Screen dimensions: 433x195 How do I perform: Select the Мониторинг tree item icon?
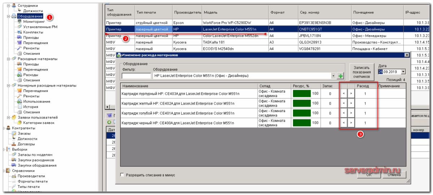click(x=20, y=22)
